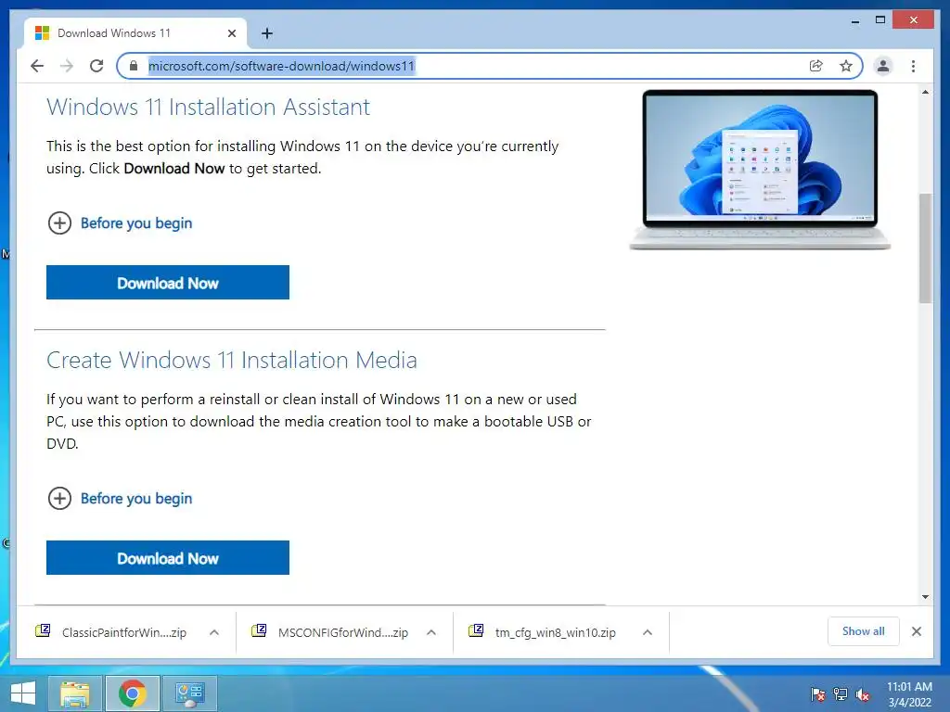Screen dimensions: 950x712
Task: Download Now for Installation Media tool
Action: tap(168, 557)
